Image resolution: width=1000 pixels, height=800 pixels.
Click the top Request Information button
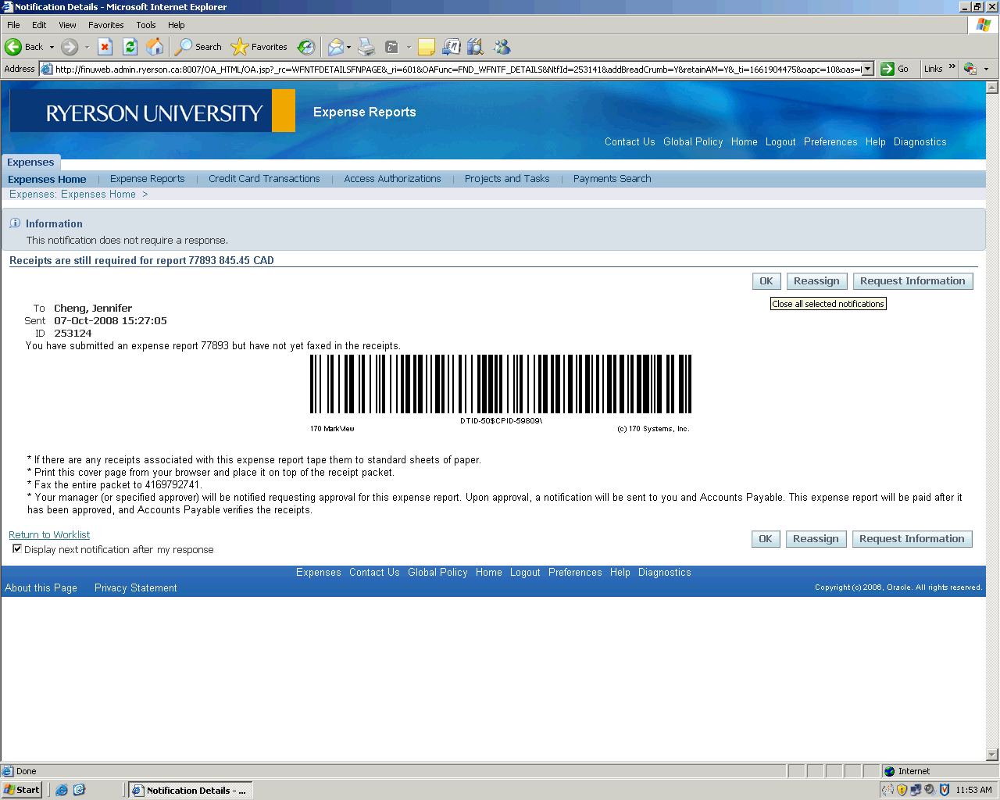(912, 281)
